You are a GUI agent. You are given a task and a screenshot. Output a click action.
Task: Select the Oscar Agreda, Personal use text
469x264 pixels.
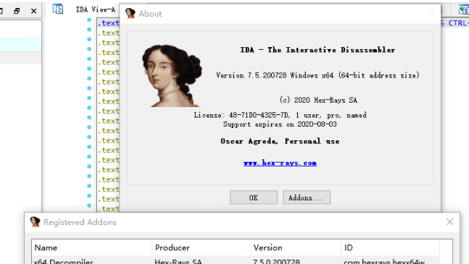pyautogui.click(x=280, y=141)
